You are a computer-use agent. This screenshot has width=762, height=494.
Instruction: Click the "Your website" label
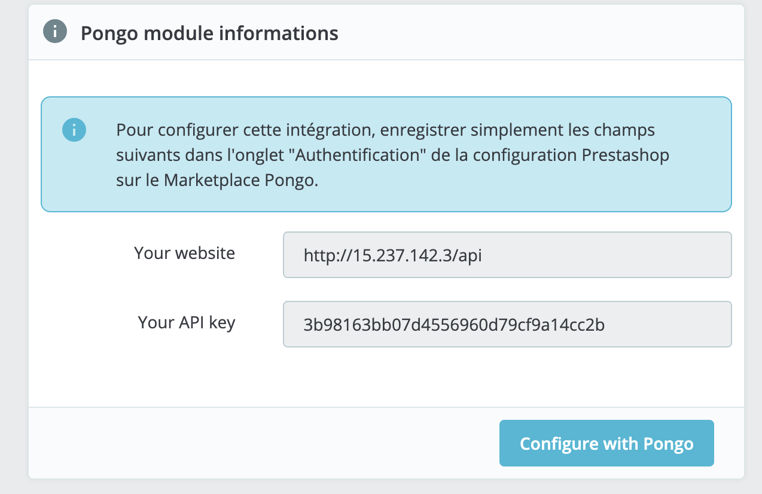(184, 253)
